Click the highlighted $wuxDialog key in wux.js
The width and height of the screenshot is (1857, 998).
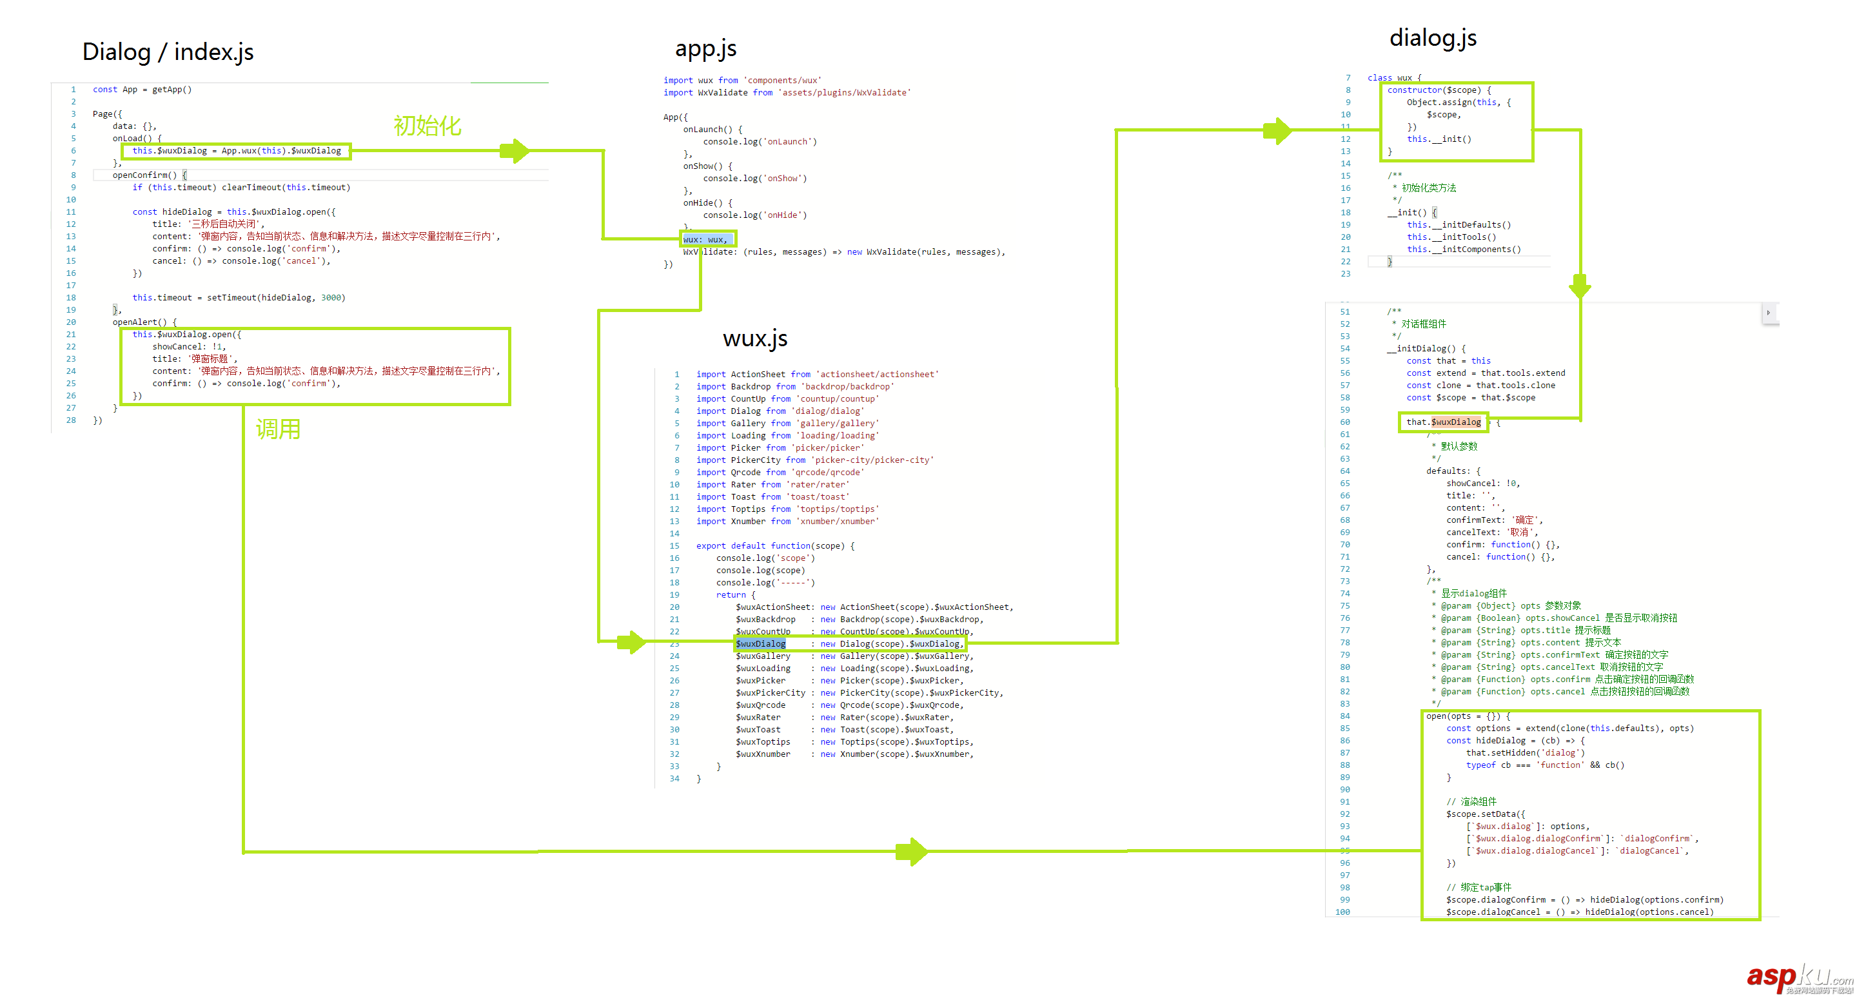tap(761, 644)
